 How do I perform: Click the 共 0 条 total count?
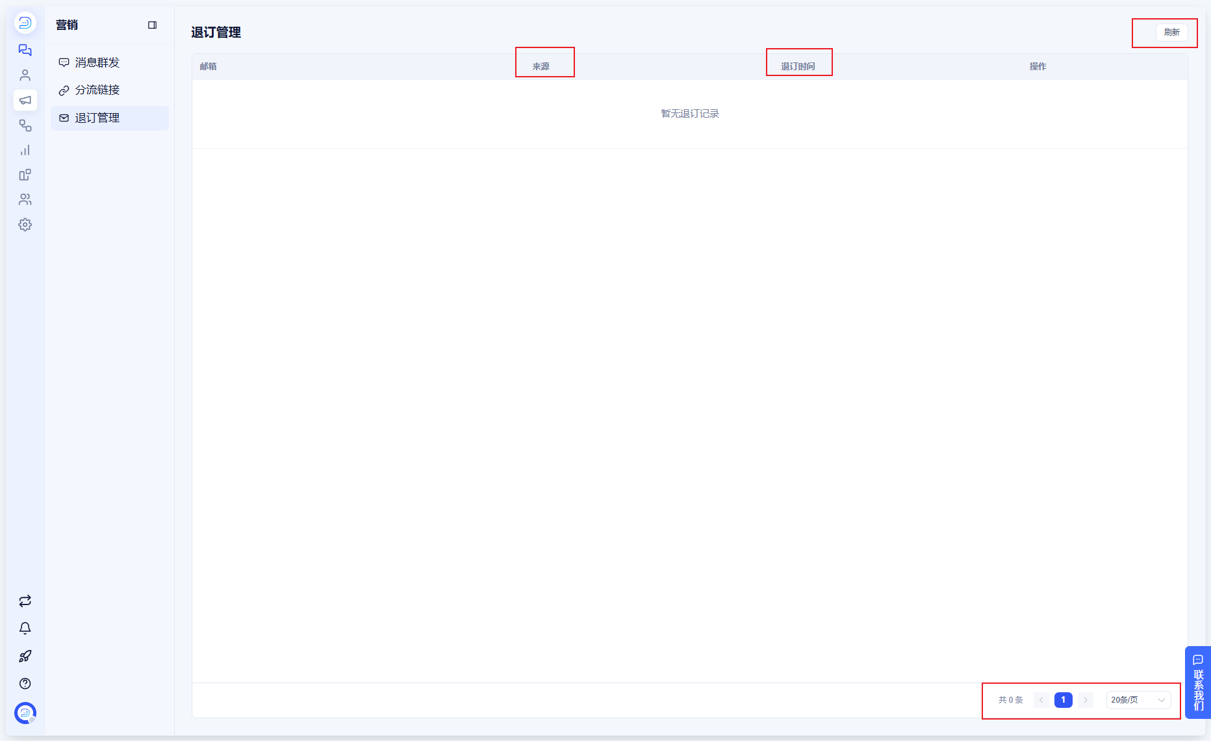click(x=1010, y=700)
